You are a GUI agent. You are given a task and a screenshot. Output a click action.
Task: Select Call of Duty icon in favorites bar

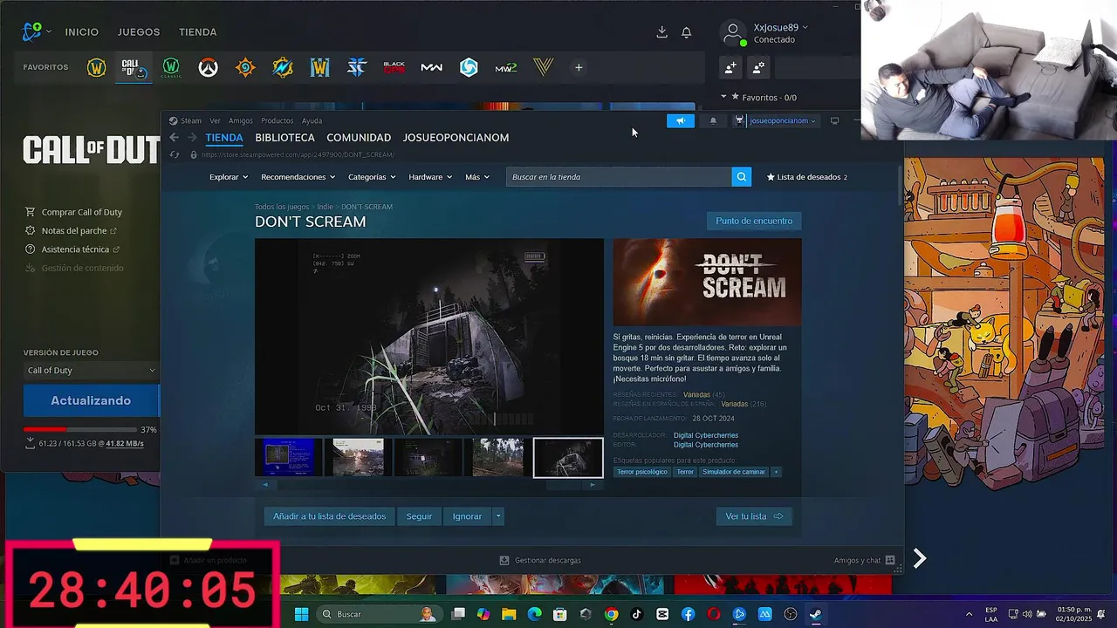134,67
